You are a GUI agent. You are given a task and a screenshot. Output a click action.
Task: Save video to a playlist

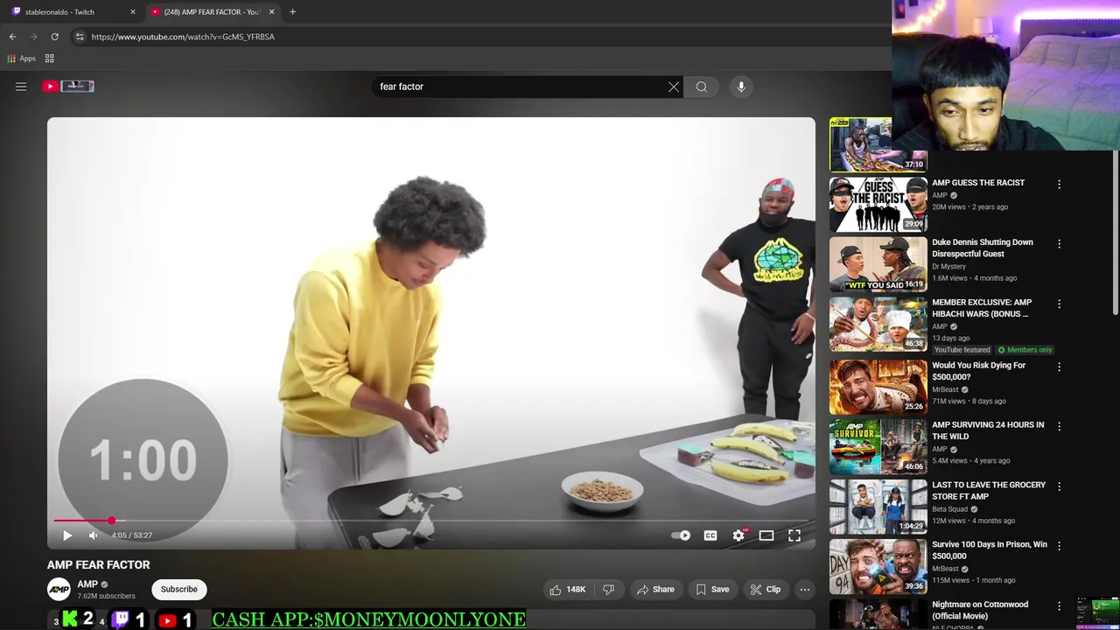[x=712, y=590]
